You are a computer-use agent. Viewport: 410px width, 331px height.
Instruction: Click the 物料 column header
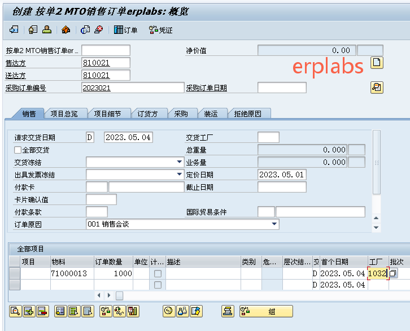(x=72, y=262)
